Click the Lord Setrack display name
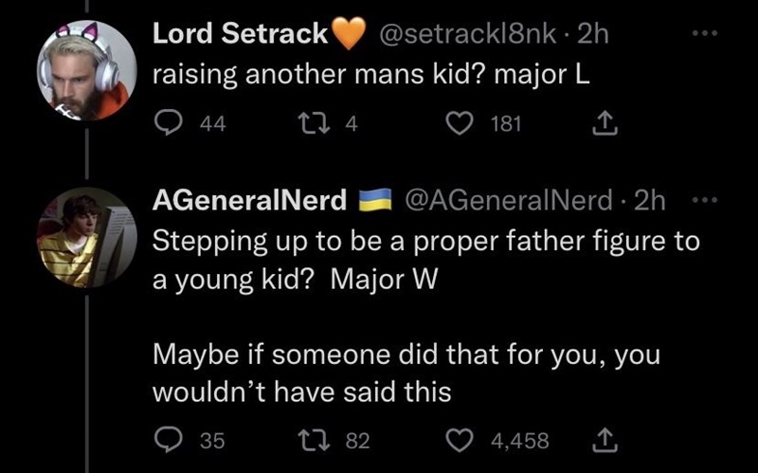758x473 pixels. pos(241,35)
